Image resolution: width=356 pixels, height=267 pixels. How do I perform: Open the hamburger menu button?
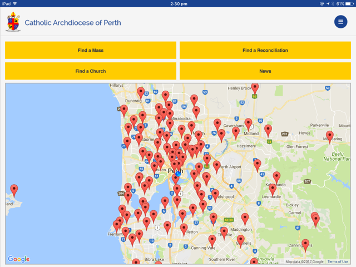pyautogui.click(x=340, y=22)
